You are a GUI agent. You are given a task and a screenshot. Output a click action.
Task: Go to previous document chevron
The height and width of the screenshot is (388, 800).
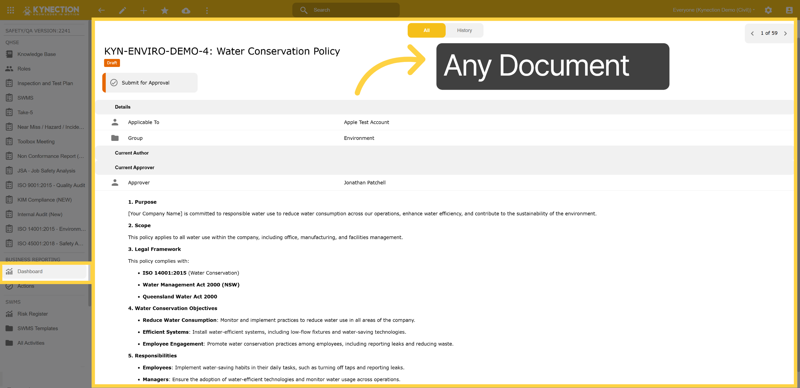pyautogui.click(x=752, y=33)
